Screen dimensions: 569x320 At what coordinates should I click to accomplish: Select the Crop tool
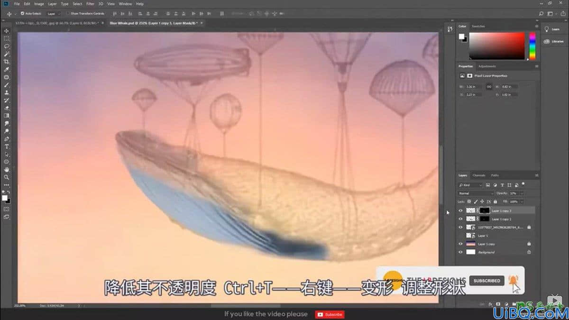(7, 62)
